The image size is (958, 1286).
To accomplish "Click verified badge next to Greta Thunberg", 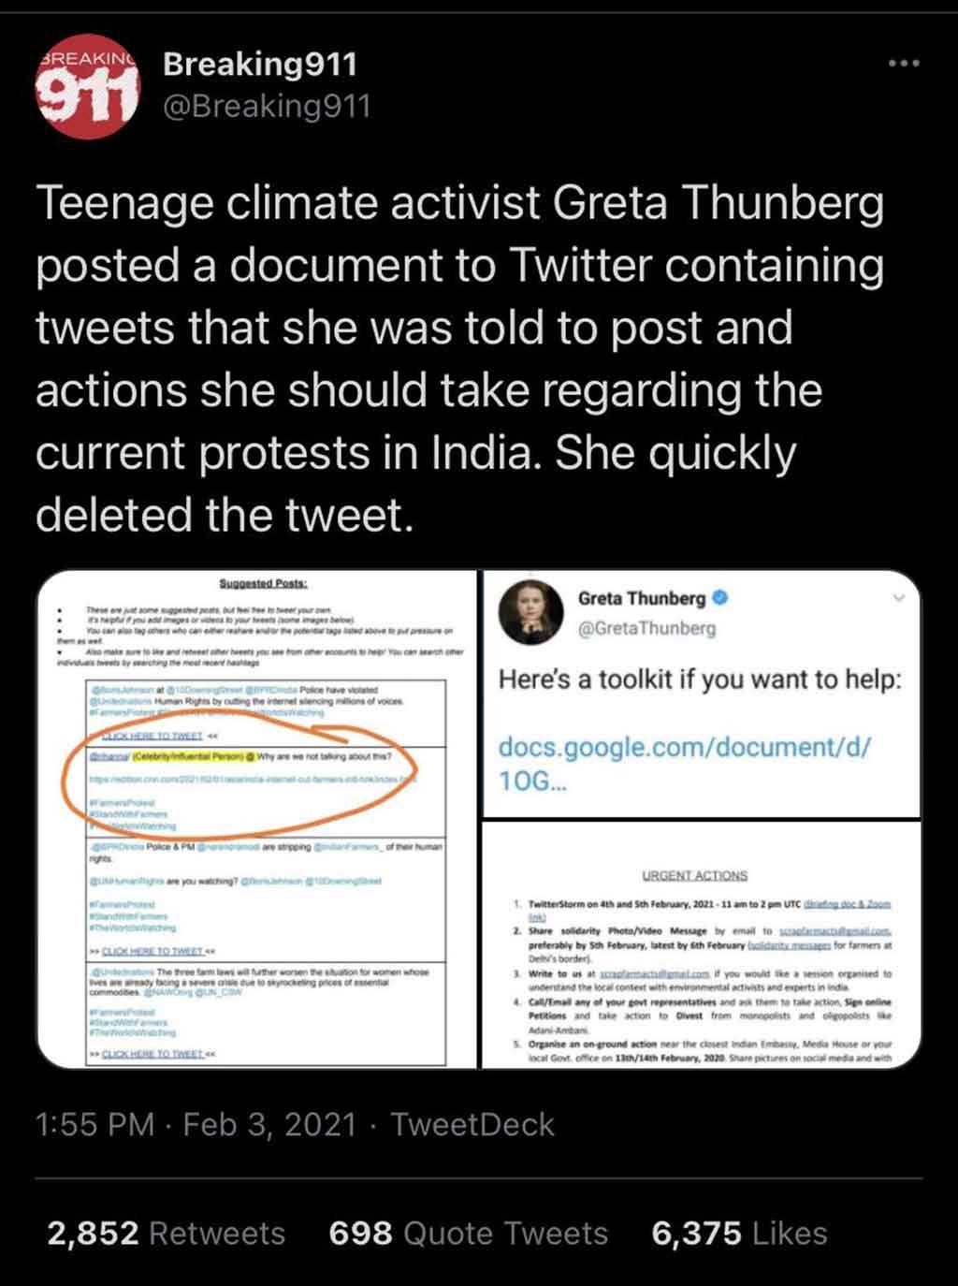I will [721, 597].
